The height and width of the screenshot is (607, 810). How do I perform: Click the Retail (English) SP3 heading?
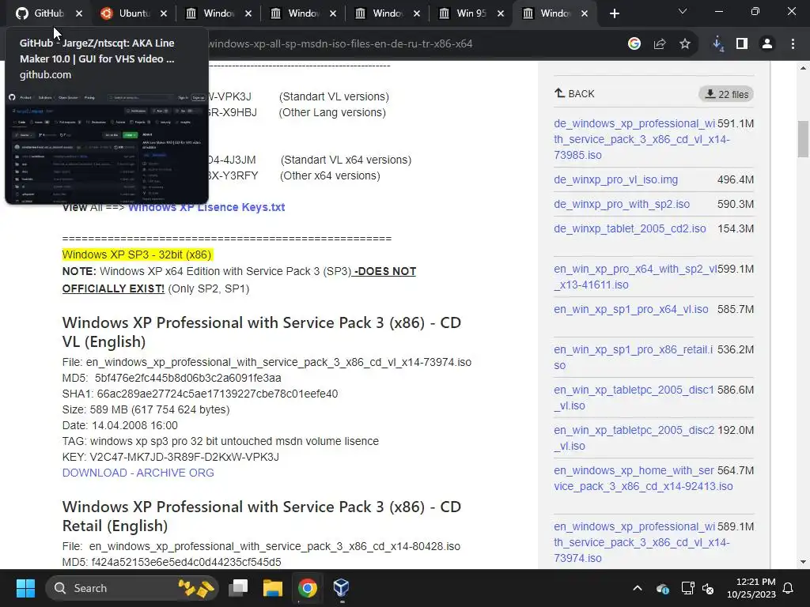coord(261,516)
